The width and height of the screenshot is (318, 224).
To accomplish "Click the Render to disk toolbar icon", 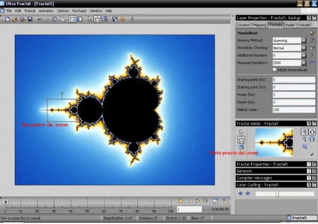I will click(x=115, y=19).
